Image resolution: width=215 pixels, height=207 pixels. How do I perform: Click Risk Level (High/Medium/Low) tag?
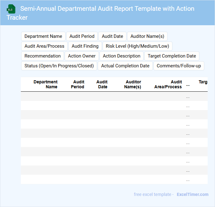[137, 46]
